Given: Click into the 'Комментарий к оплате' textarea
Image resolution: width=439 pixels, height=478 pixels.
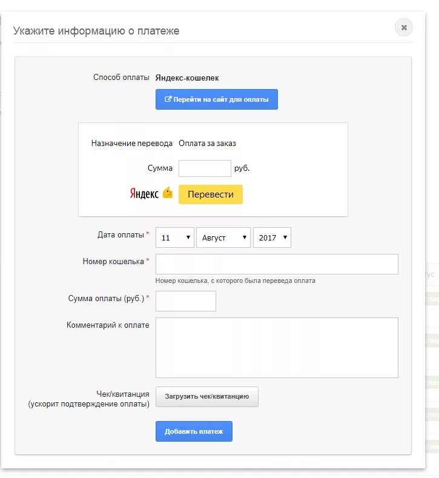Looking at the screenshot, I should point(277,348).
